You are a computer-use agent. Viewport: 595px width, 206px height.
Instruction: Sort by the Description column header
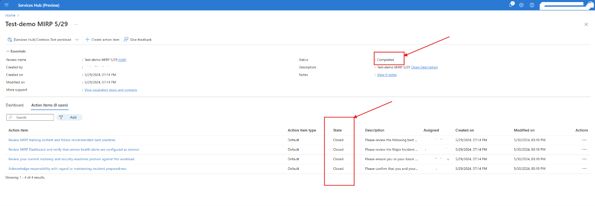(374, 130)
